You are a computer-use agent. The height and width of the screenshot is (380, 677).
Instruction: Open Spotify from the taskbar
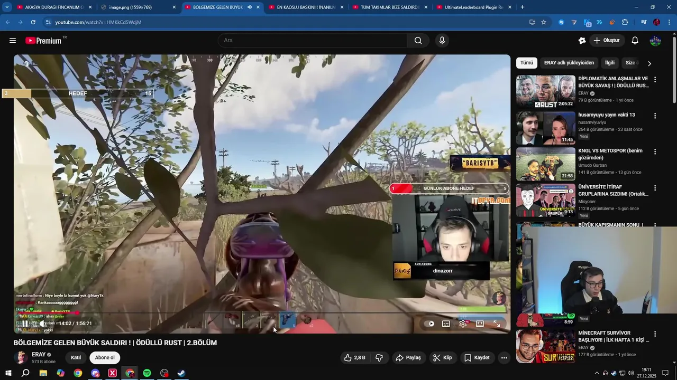(147, 373)
